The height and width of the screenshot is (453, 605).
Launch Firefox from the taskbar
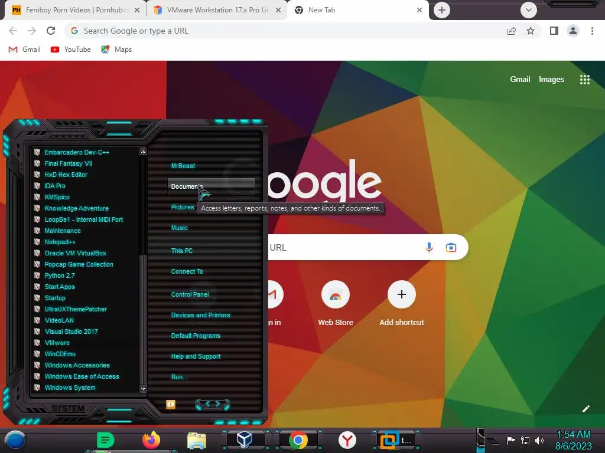point(151,440)
